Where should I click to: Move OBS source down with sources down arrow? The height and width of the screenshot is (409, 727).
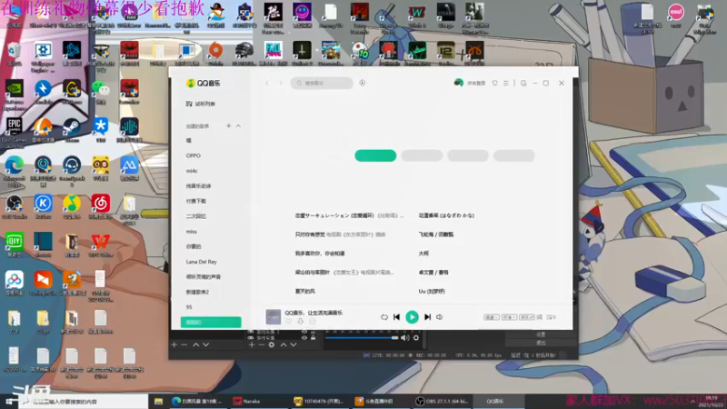point(293,344)
